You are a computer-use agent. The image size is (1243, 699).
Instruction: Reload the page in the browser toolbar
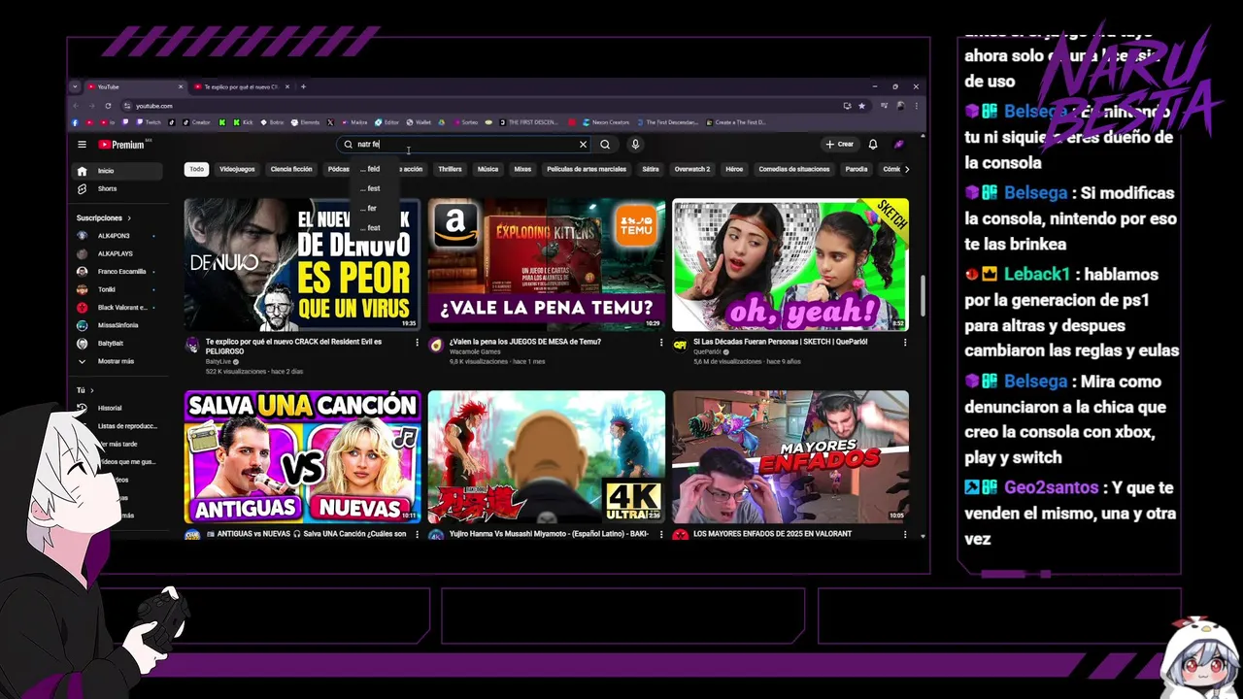pyautogui.click(x=108, y=106)
